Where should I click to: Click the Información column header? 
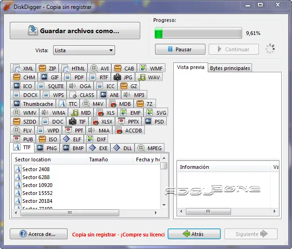coord(224,167)
